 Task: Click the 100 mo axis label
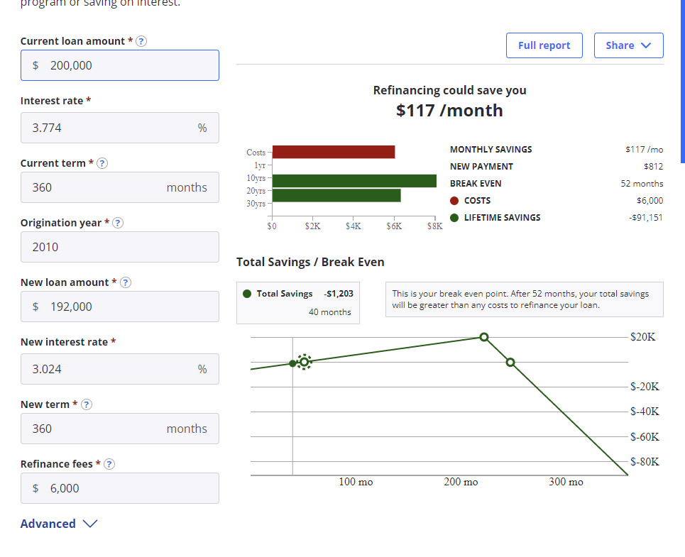(x=356, y=482)
